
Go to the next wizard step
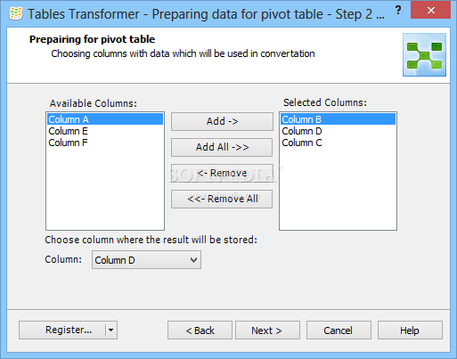[267, 330]
